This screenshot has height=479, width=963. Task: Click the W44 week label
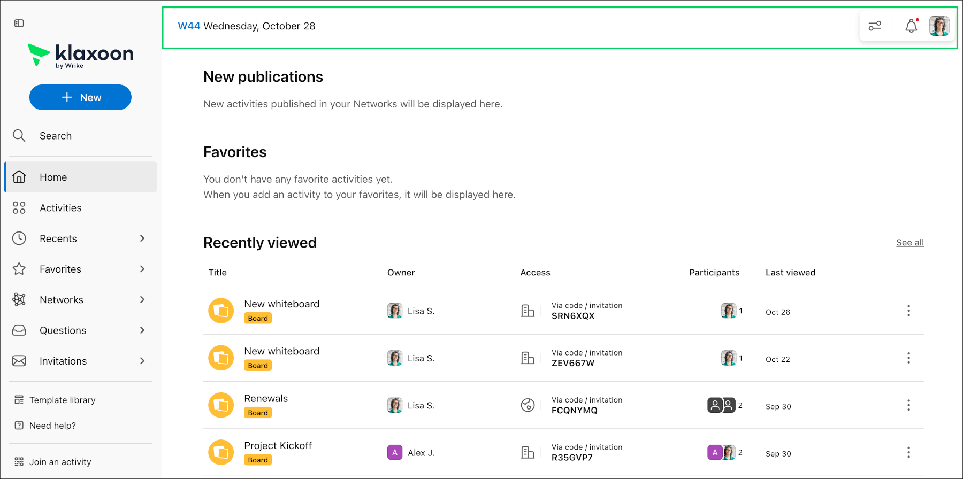189,26
